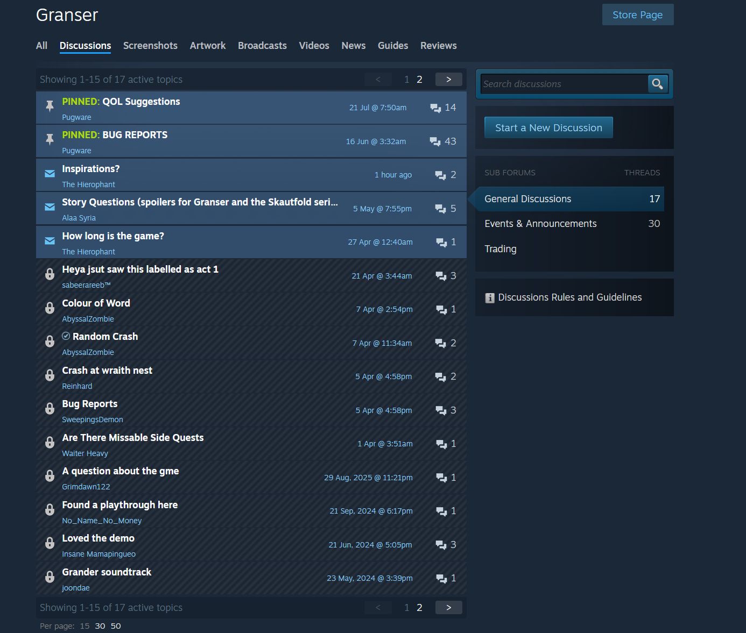This screenshot has height=633, width=746.
Task: Open Discussions Rules and Guidelines
Action: tap(570, 297)
